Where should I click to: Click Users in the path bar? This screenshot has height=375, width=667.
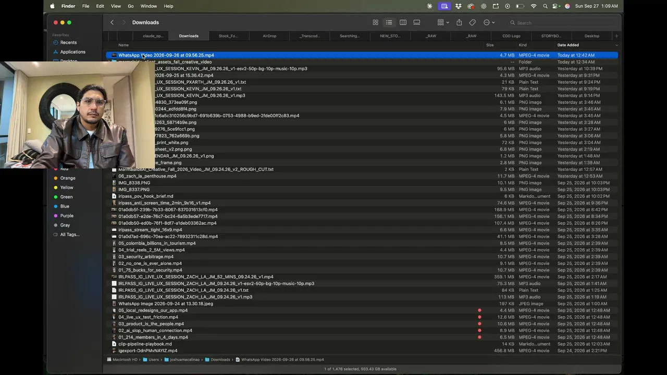pyautogui.click(x=153, y=359)
